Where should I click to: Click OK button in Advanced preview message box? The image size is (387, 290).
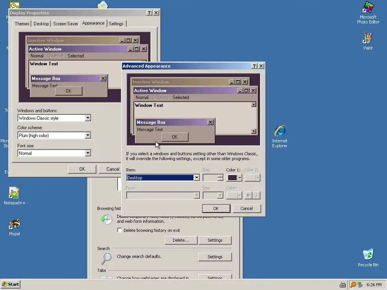tap(175, 137)
